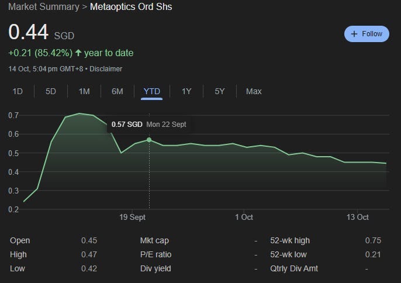Click the Div yield label
This screenshot has height=283, width=401.
[155, 268]
